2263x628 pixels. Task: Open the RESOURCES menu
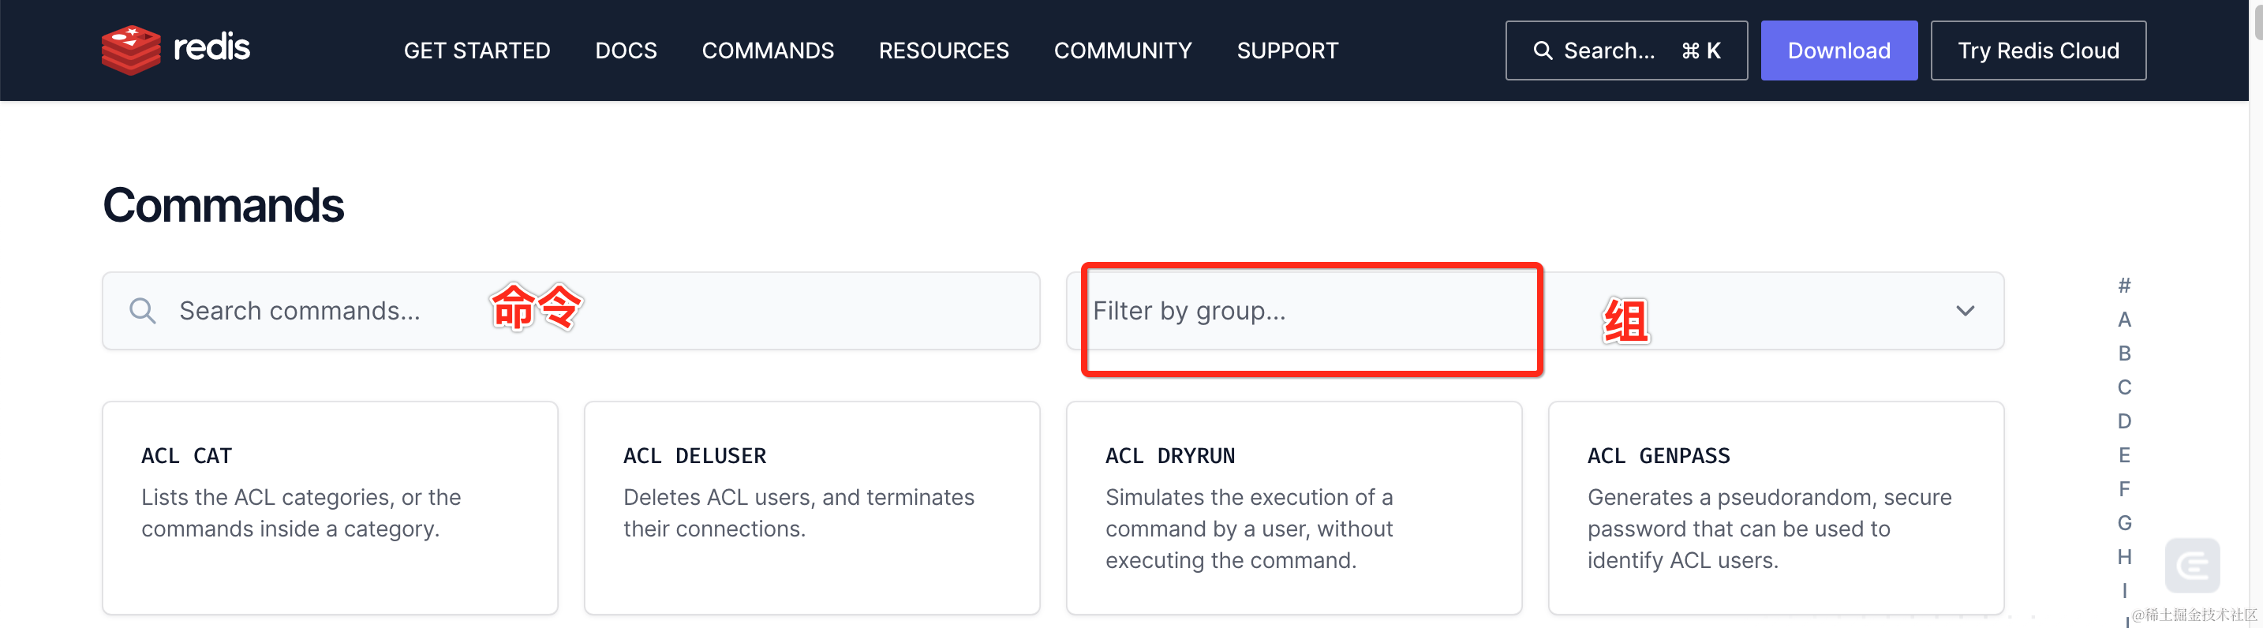(944, 51)
